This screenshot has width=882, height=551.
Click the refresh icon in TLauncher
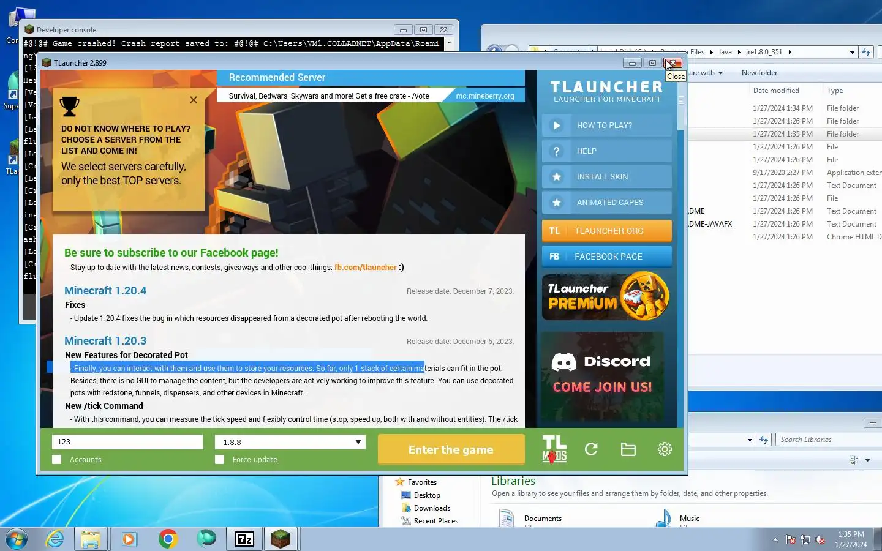point(591,449)
